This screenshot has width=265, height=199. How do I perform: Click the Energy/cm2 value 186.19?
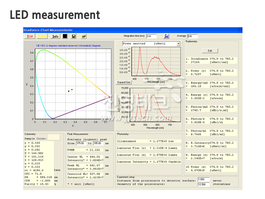[x=196, y=86]
